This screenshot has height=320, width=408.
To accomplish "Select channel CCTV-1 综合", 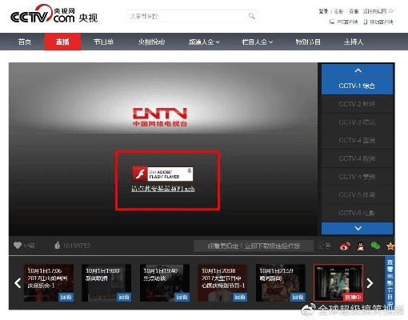I will coord(357,86).
